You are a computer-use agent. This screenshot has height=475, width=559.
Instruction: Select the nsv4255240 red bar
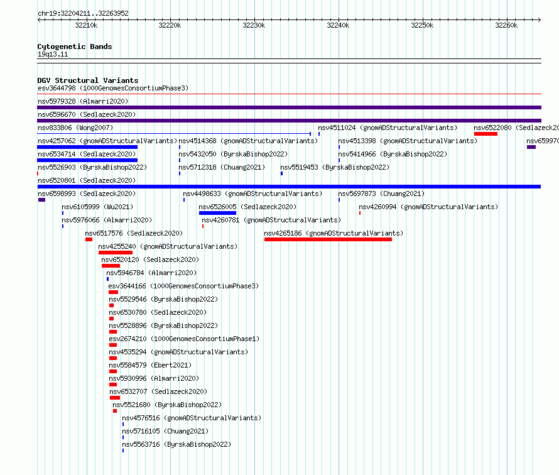[116, 253]
